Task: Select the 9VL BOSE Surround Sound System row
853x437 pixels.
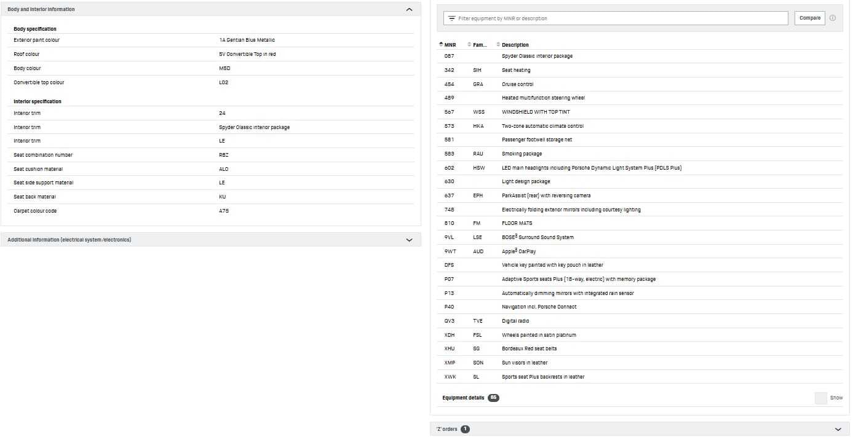Action: (640, 237)
